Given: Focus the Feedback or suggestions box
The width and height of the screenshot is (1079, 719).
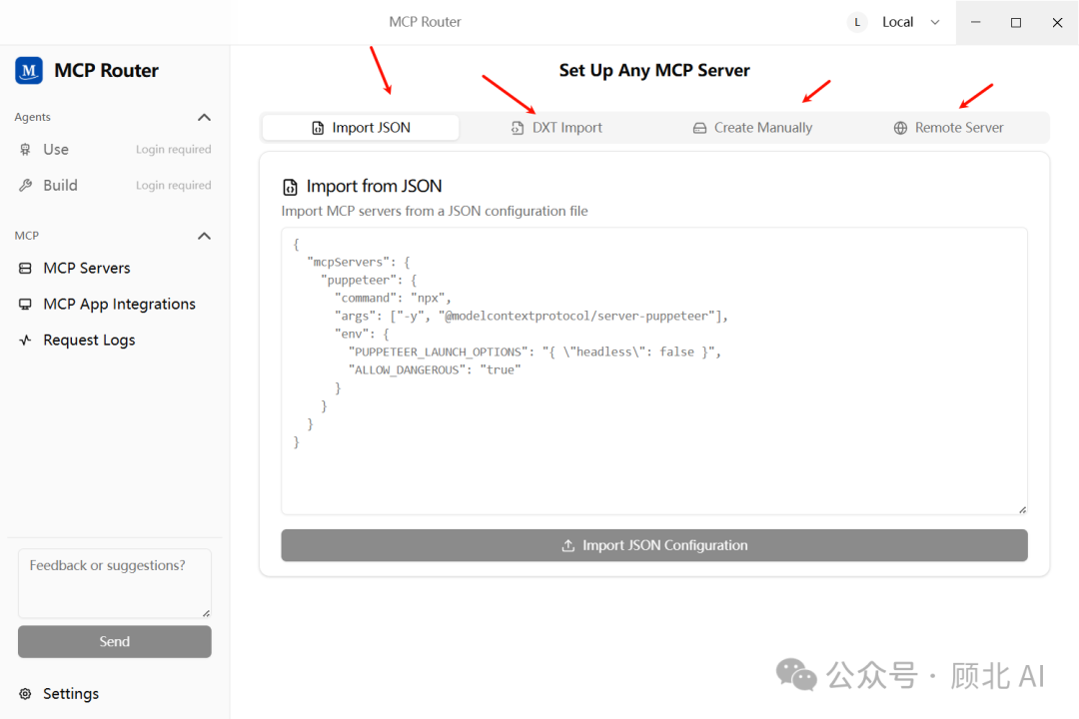Looking at the screenshot, I should (x=114, y=583).
